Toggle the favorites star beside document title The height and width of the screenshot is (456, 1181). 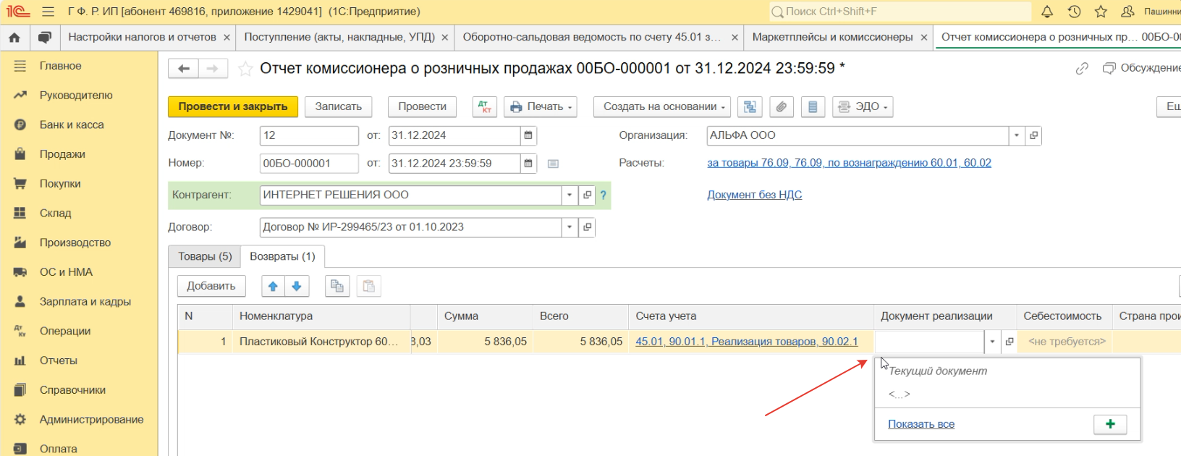coord(245,69)
